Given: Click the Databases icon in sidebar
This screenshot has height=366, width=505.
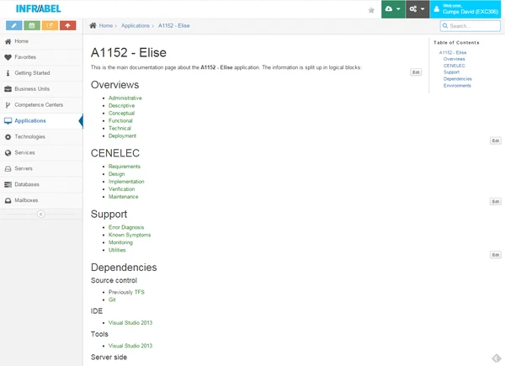Looking at the screenshot, I should 8,184.
